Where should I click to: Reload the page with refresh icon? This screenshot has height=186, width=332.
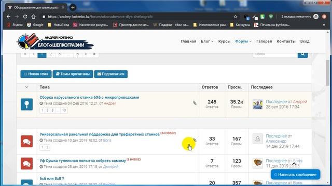25,17
